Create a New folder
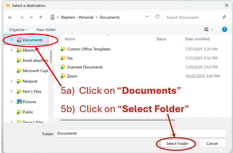Viewport: 233px width, 153px height. [46, 30]
